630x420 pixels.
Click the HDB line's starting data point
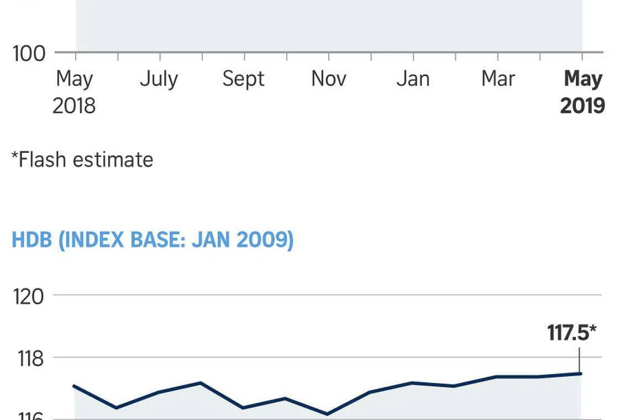click(74, 386)
